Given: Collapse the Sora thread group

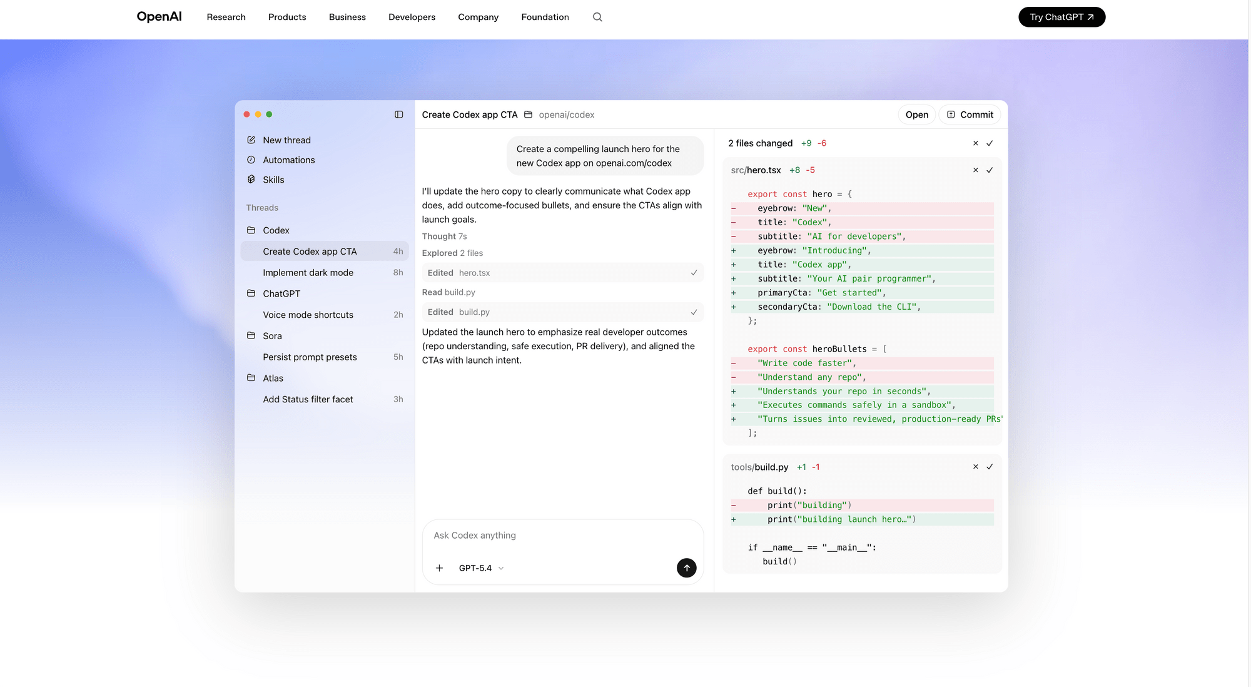Looking at the screenshot, I should 251,336.
